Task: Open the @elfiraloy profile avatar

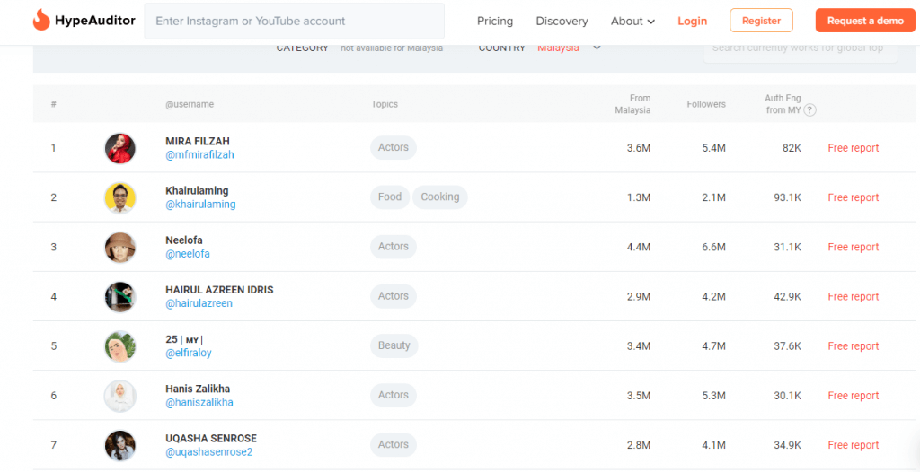Action: (x=120, y=346)
